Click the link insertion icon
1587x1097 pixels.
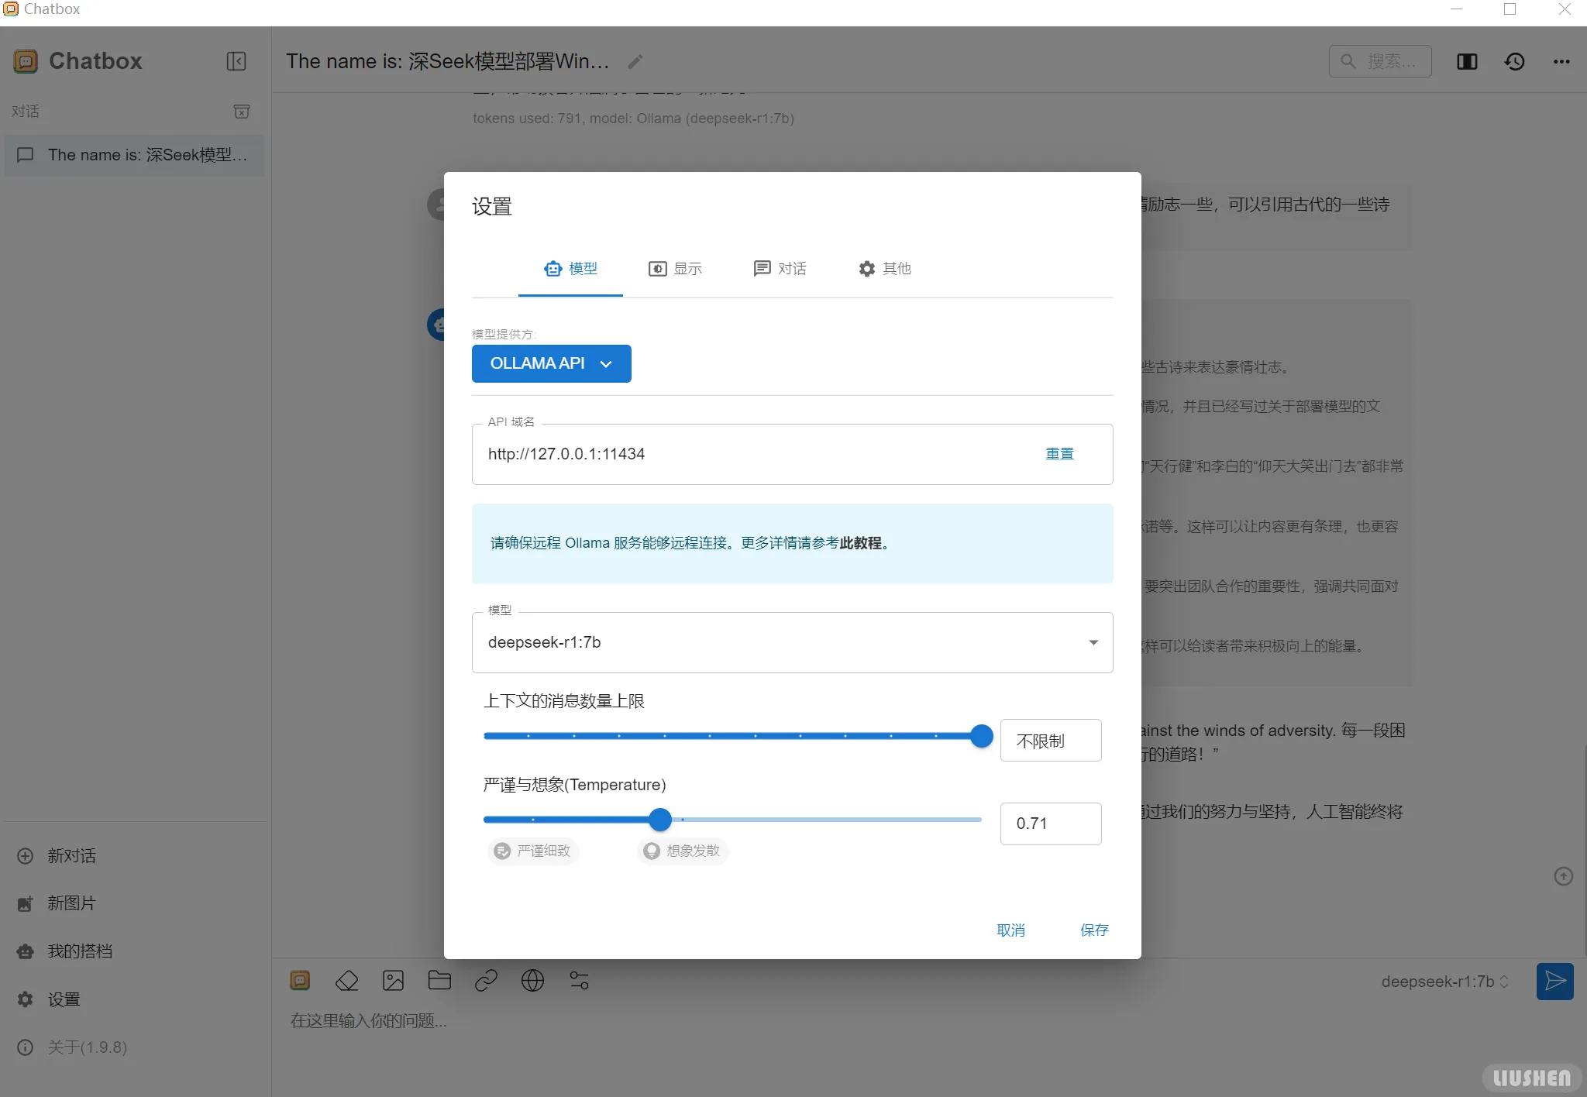click(x=486, y=980)
